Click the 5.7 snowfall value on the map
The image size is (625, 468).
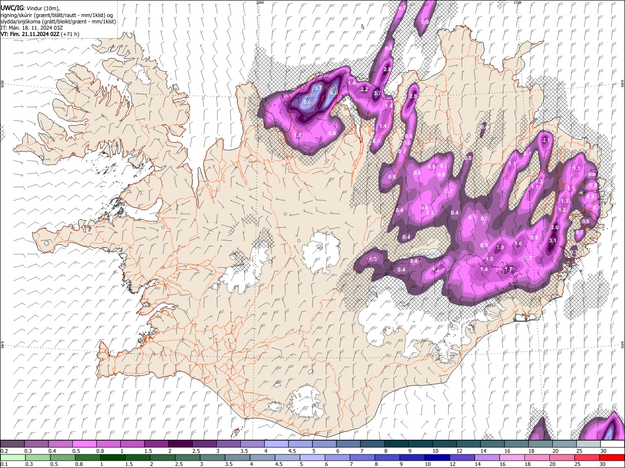(x=318, y=88)
